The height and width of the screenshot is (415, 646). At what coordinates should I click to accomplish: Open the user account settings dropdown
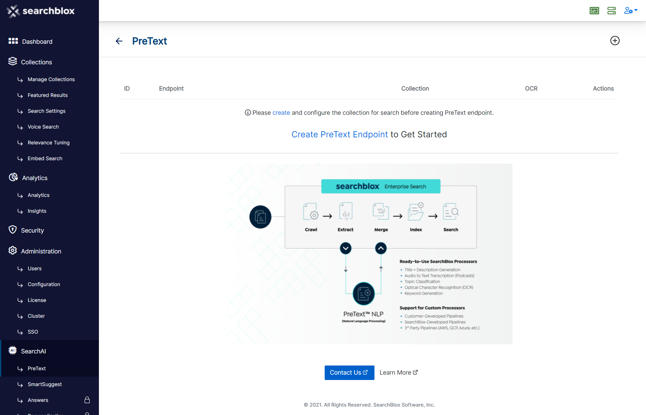[631, 11]
